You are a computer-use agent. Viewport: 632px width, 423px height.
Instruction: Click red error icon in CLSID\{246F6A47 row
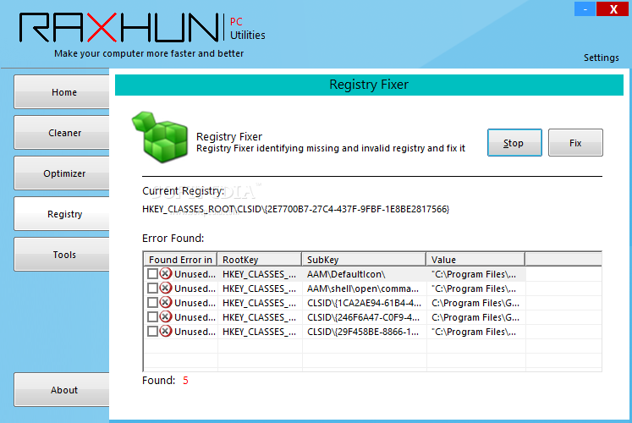(166, 317)
